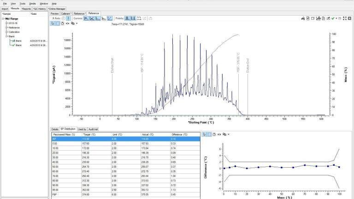354x199 pixels.
Task: Open copy dropdown arrow above Difference chart
Action: point(229,134)
